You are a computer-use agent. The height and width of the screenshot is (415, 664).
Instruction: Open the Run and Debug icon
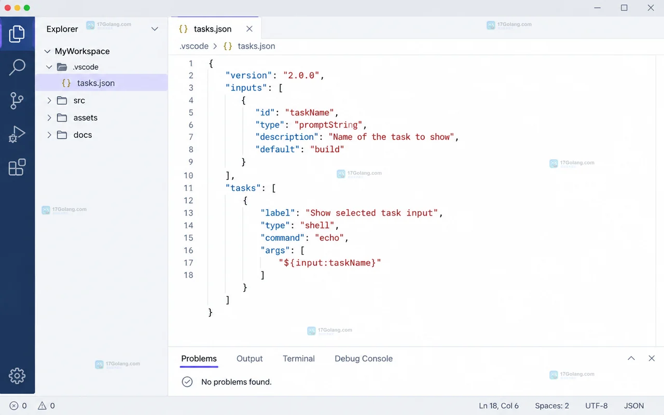click(x=17, y=134)
